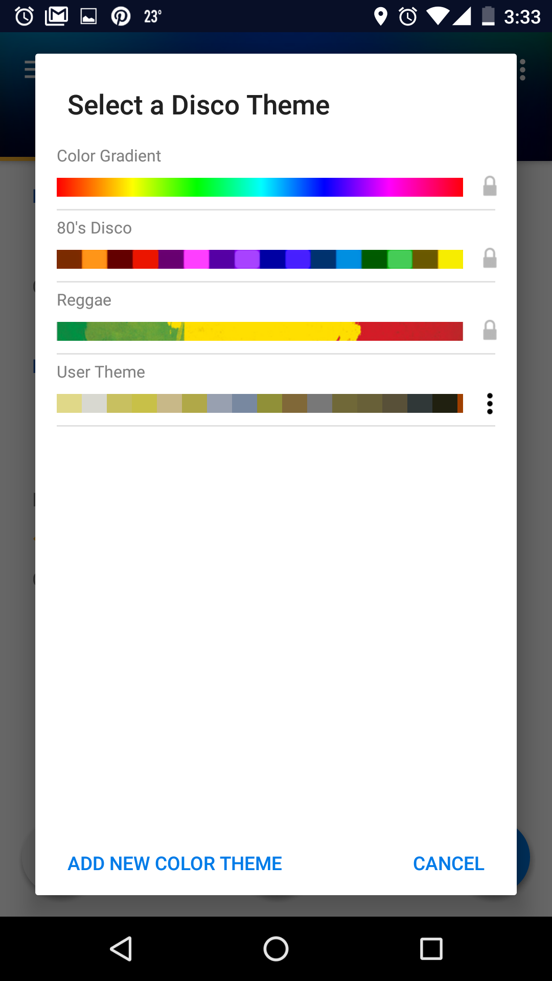This screenshot has height=981, width=552.
Task: Choose the 80's Disco color strip
Action: point(260,259)
